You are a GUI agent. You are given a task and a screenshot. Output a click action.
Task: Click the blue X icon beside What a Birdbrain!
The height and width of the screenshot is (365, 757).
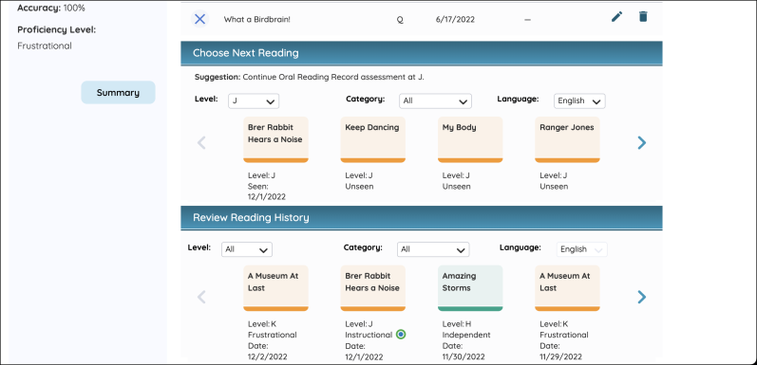(x=199, y=19)
